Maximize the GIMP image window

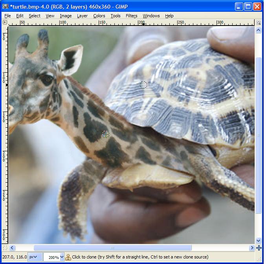pyautogui.click(x=248, y=6)
